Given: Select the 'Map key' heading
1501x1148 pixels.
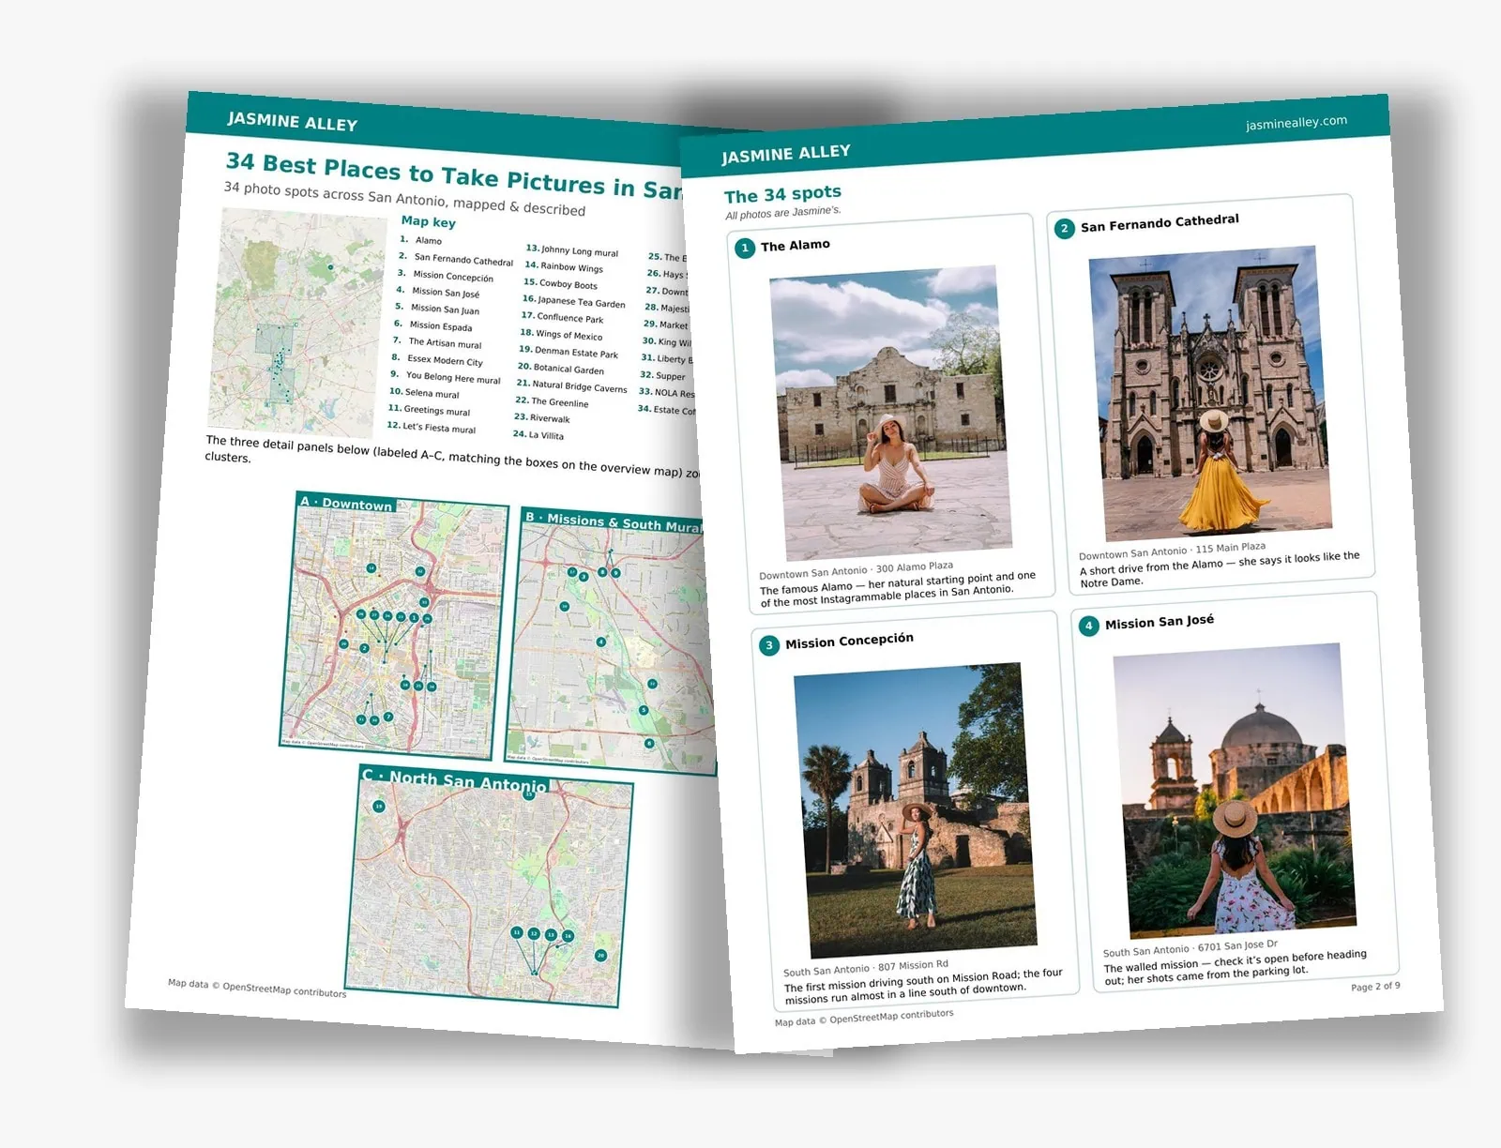Looking at the screenshot, I should click(428, 221).
